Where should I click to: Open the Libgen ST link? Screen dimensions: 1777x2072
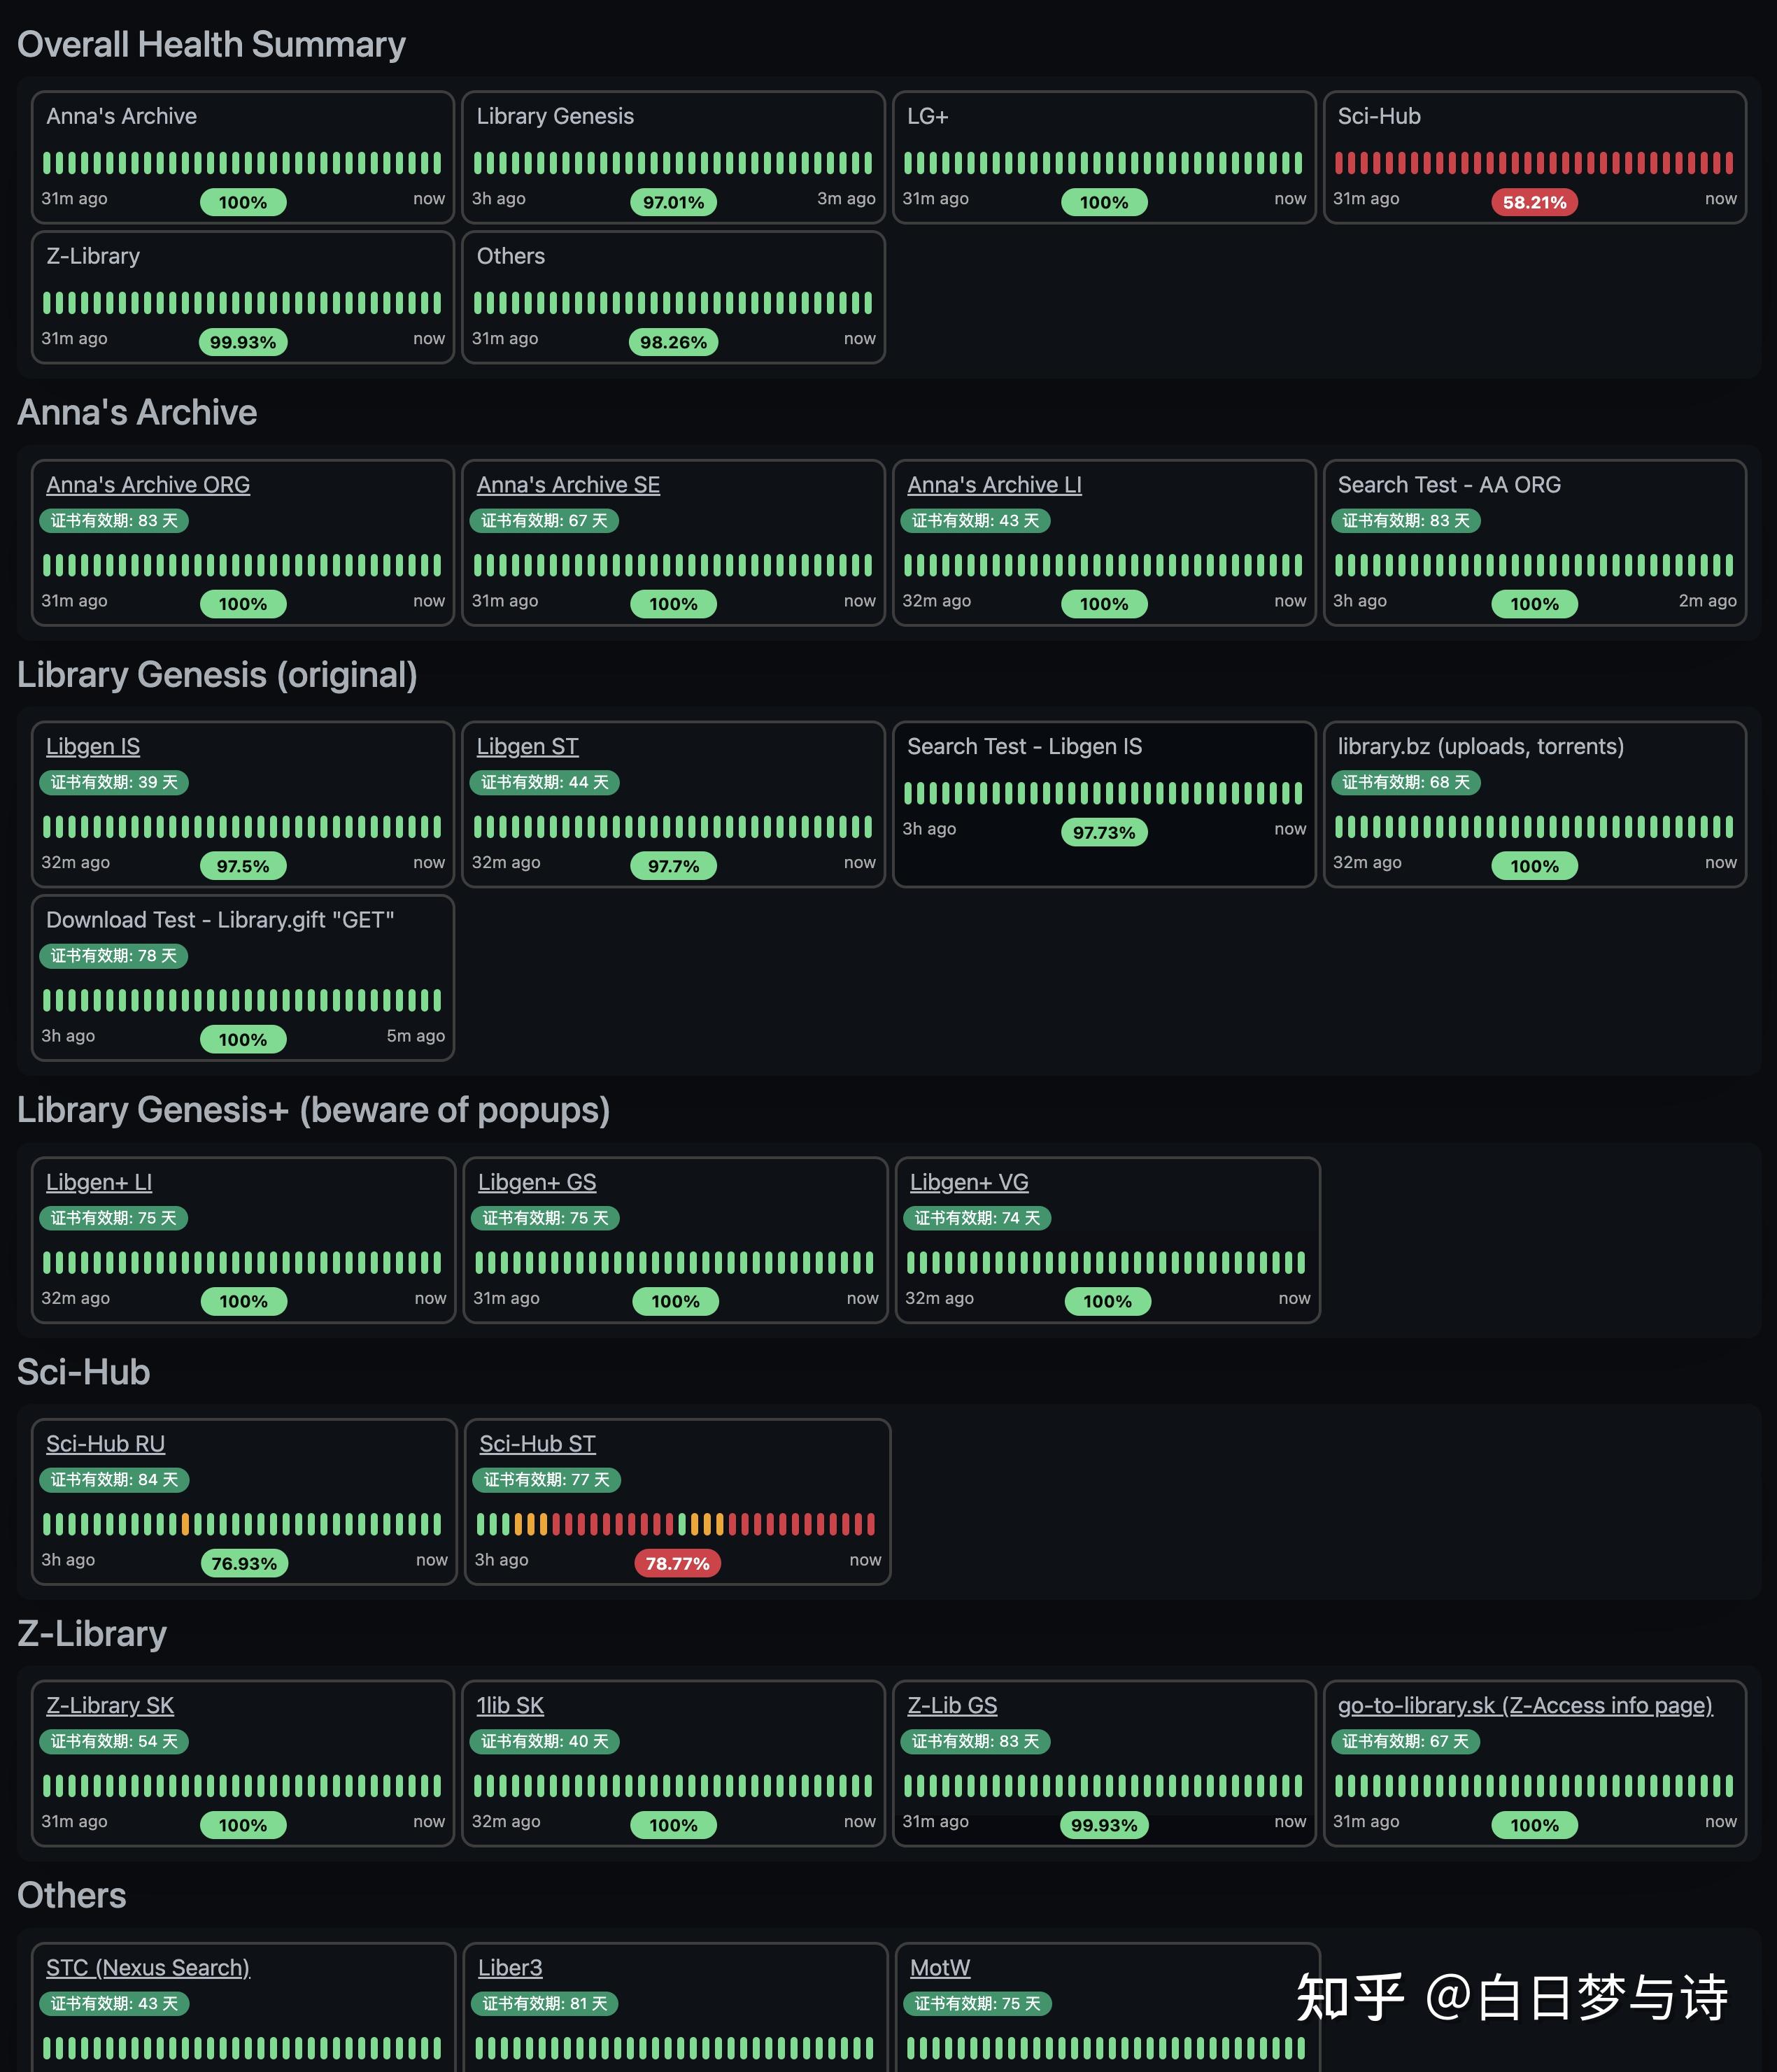(527, 747)
